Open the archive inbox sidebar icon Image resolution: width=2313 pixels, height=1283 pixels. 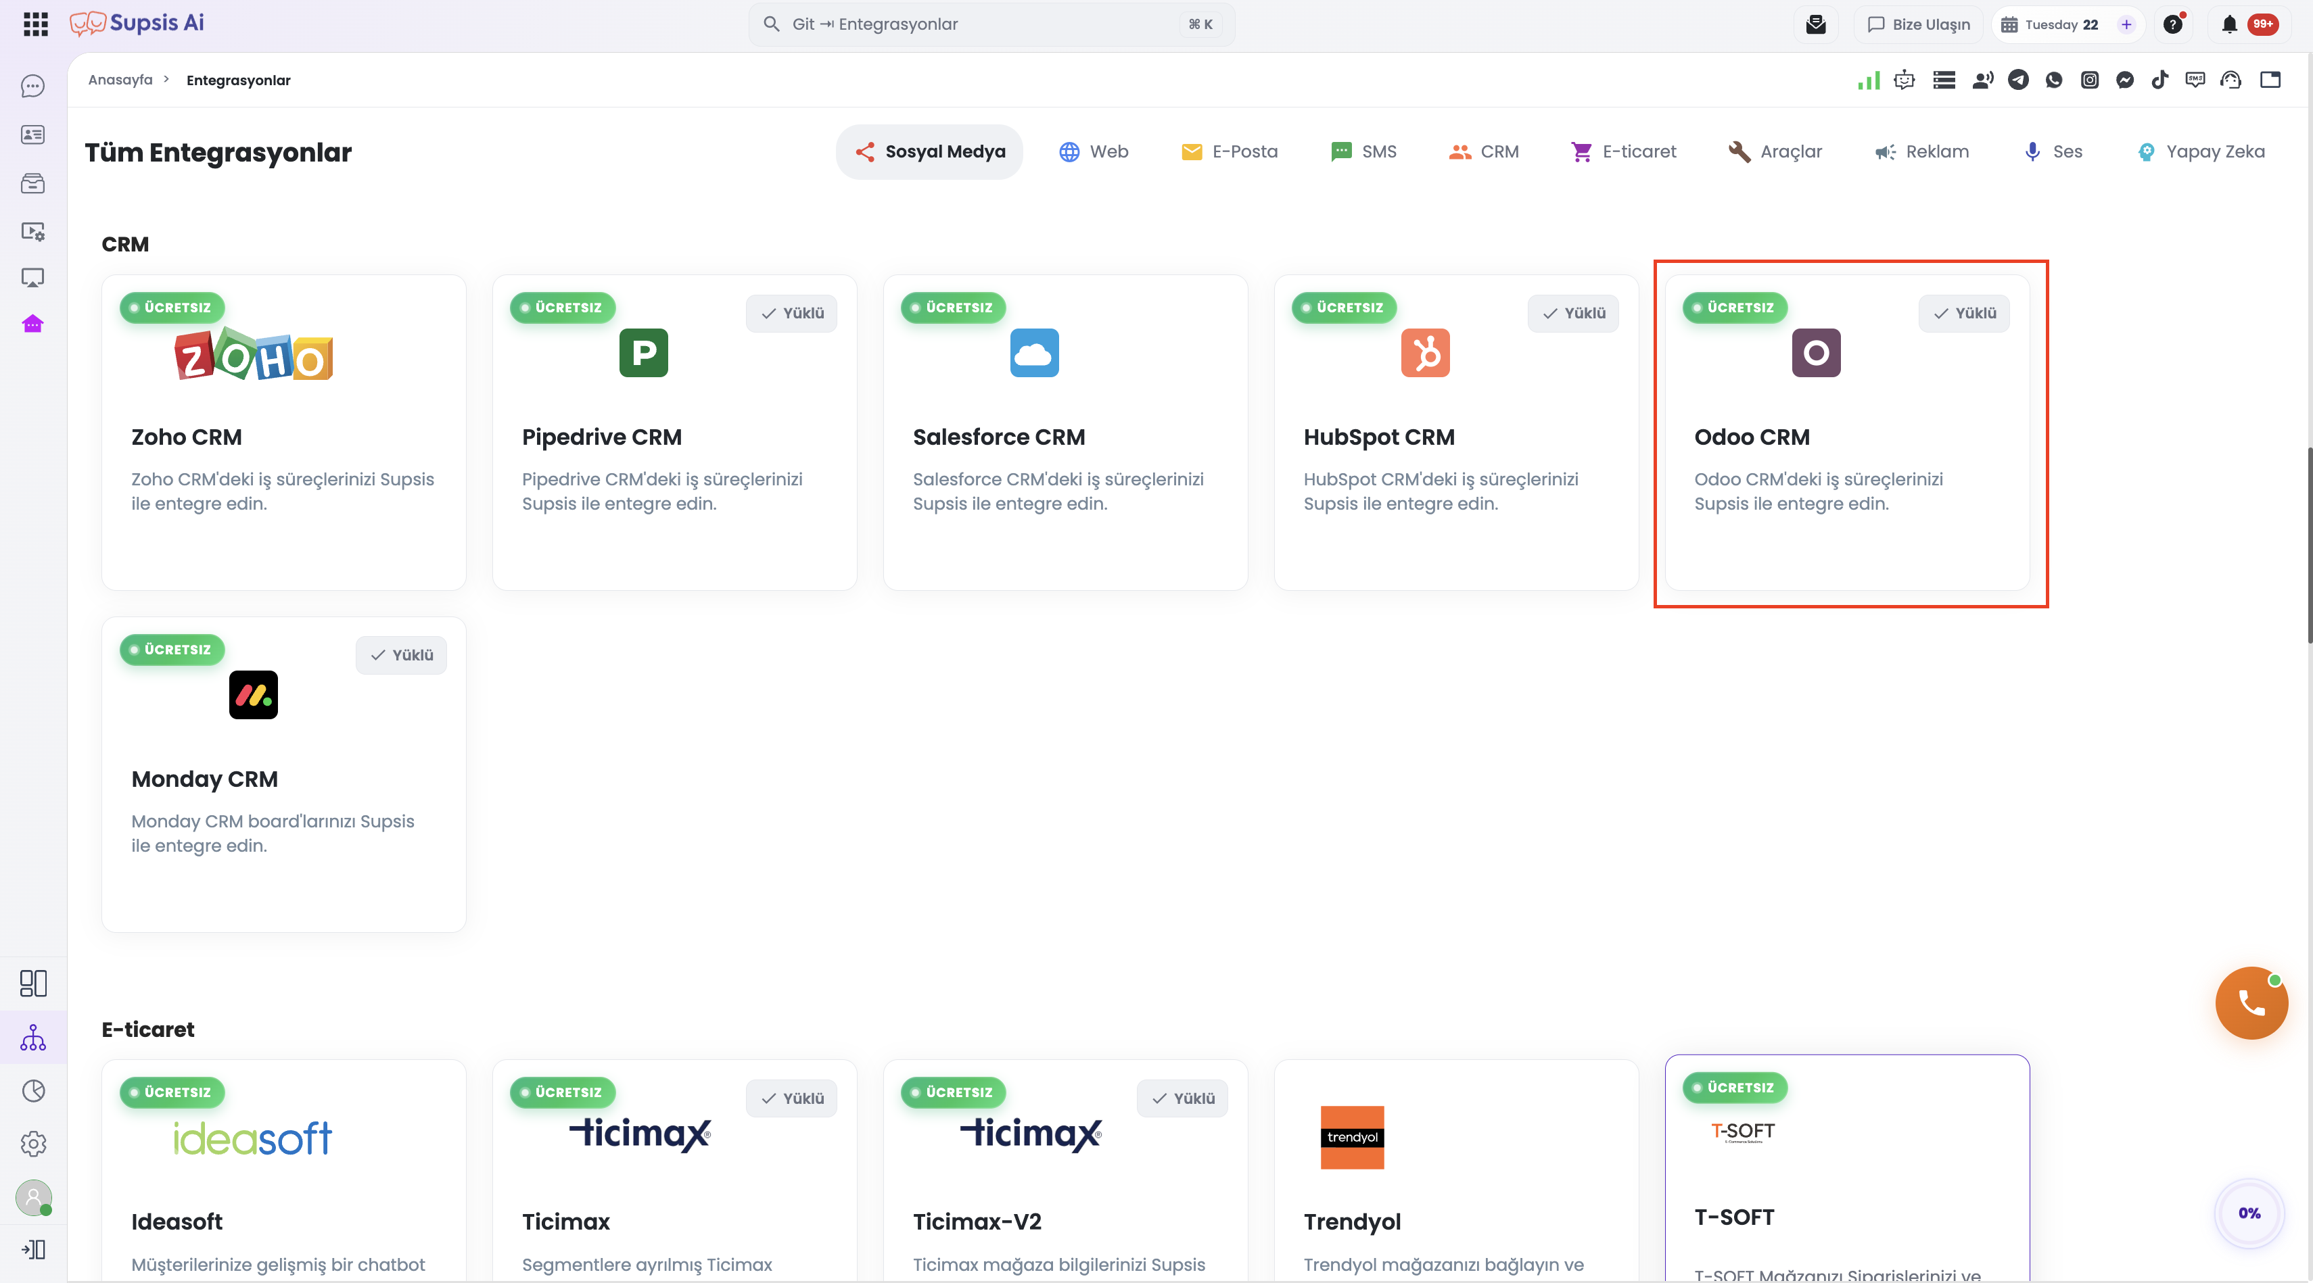coord(33,183)
